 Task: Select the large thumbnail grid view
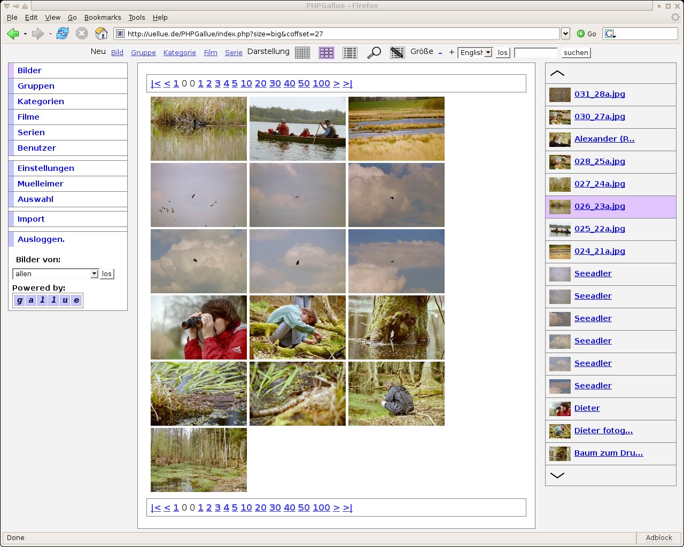click(327, 52)
